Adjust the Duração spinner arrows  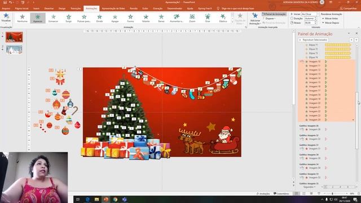[x=315, y=19]
